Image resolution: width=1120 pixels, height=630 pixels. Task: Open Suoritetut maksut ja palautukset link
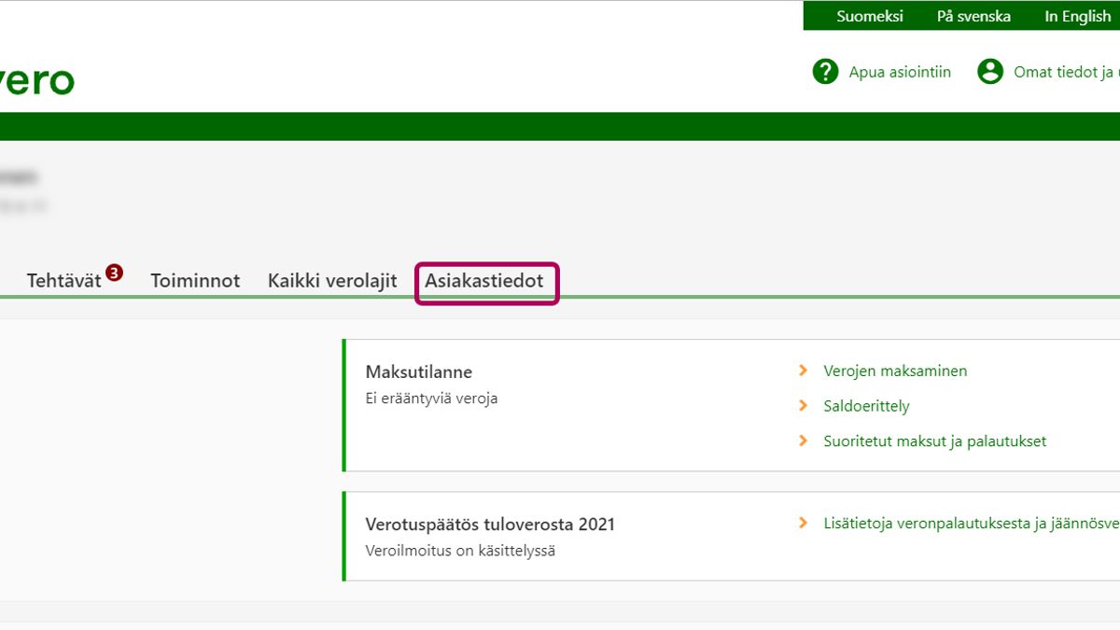(x=934, y=441)
